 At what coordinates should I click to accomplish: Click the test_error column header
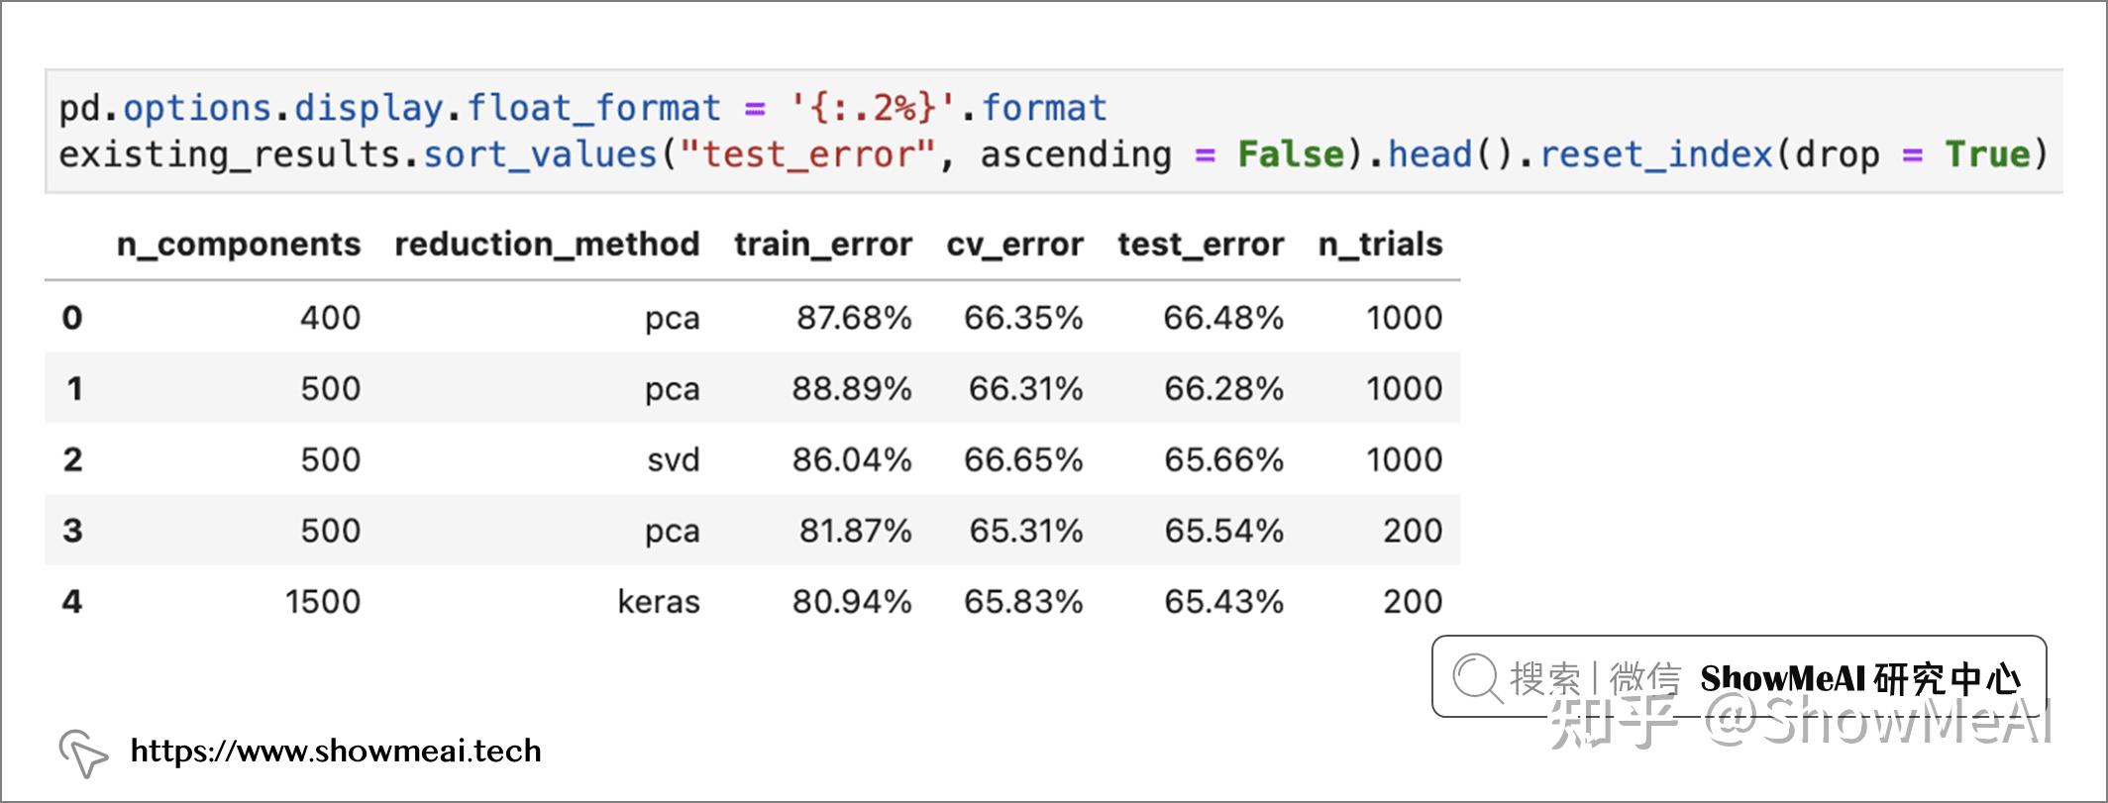point(1201,245)
